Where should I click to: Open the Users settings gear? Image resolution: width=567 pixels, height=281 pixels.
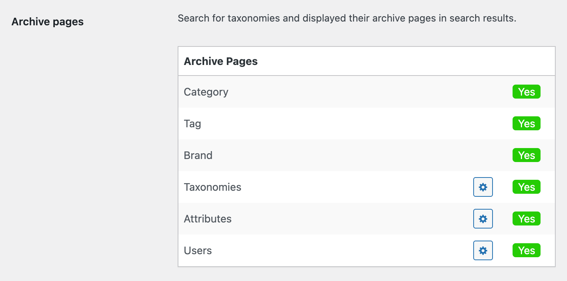(x=483, y=250)
